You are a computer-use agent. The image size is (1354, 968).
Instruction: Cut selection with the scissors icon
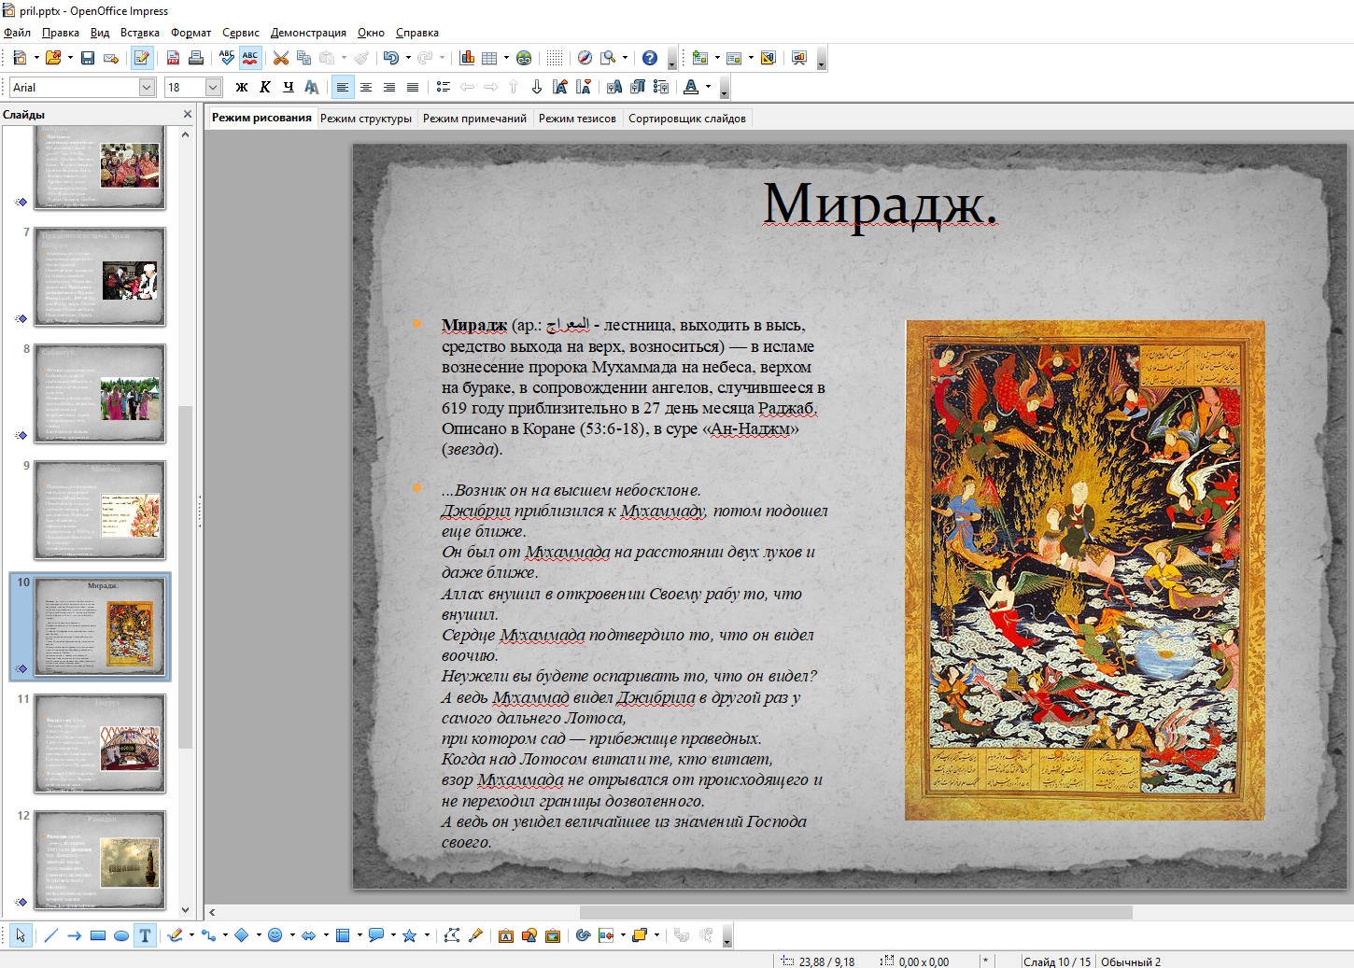pos(280,58)
